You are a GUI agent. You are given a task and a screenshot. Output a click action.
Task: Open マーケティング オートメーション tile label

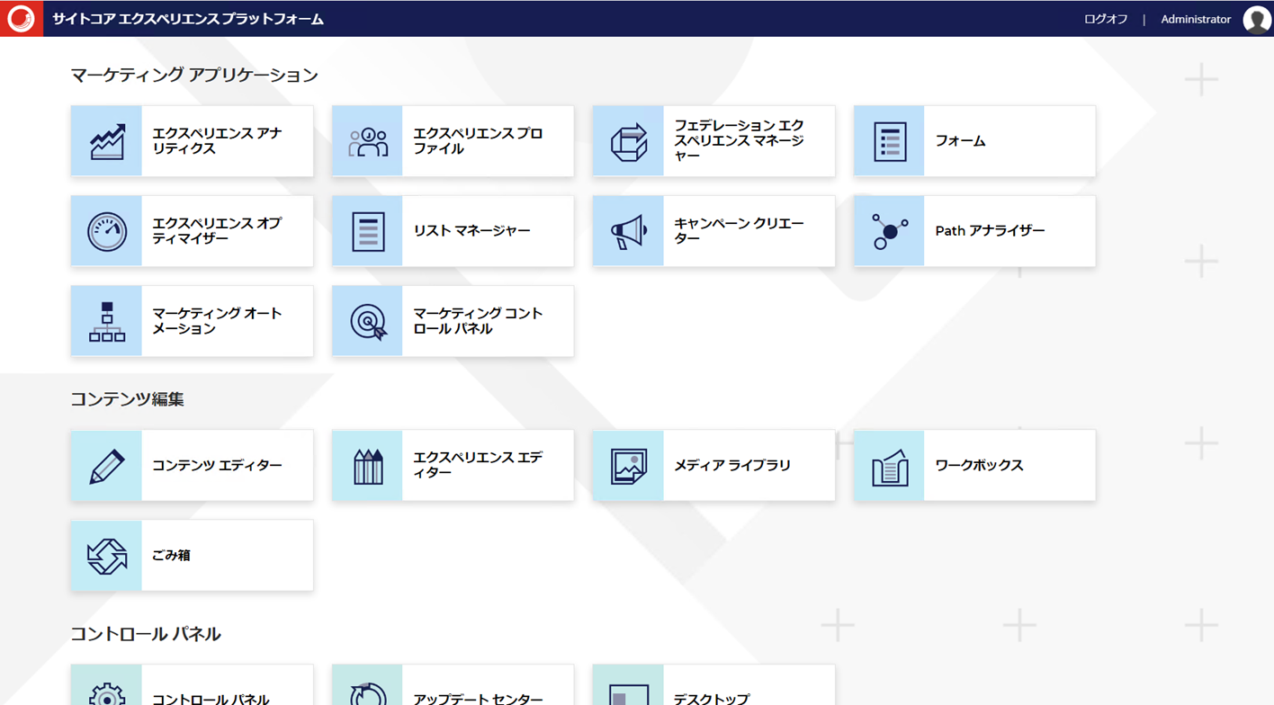[217, 321]
